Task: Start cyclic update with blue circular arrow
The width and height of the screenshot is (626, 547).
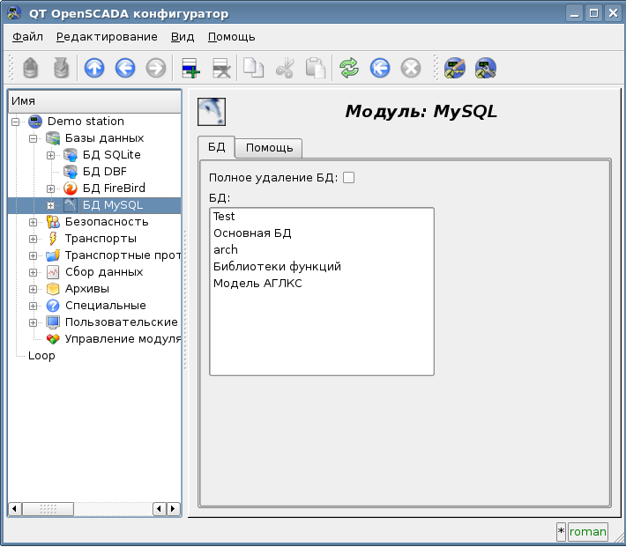Action: coord(380,68)
